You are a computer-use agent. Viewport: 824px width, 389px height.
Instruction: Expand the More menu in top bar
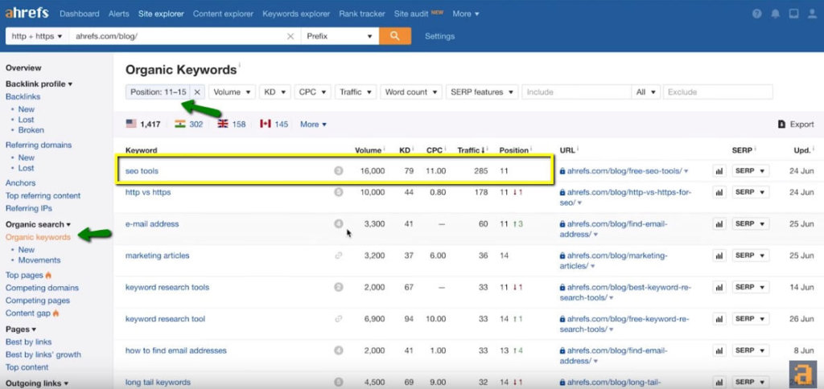pos(466,14)
